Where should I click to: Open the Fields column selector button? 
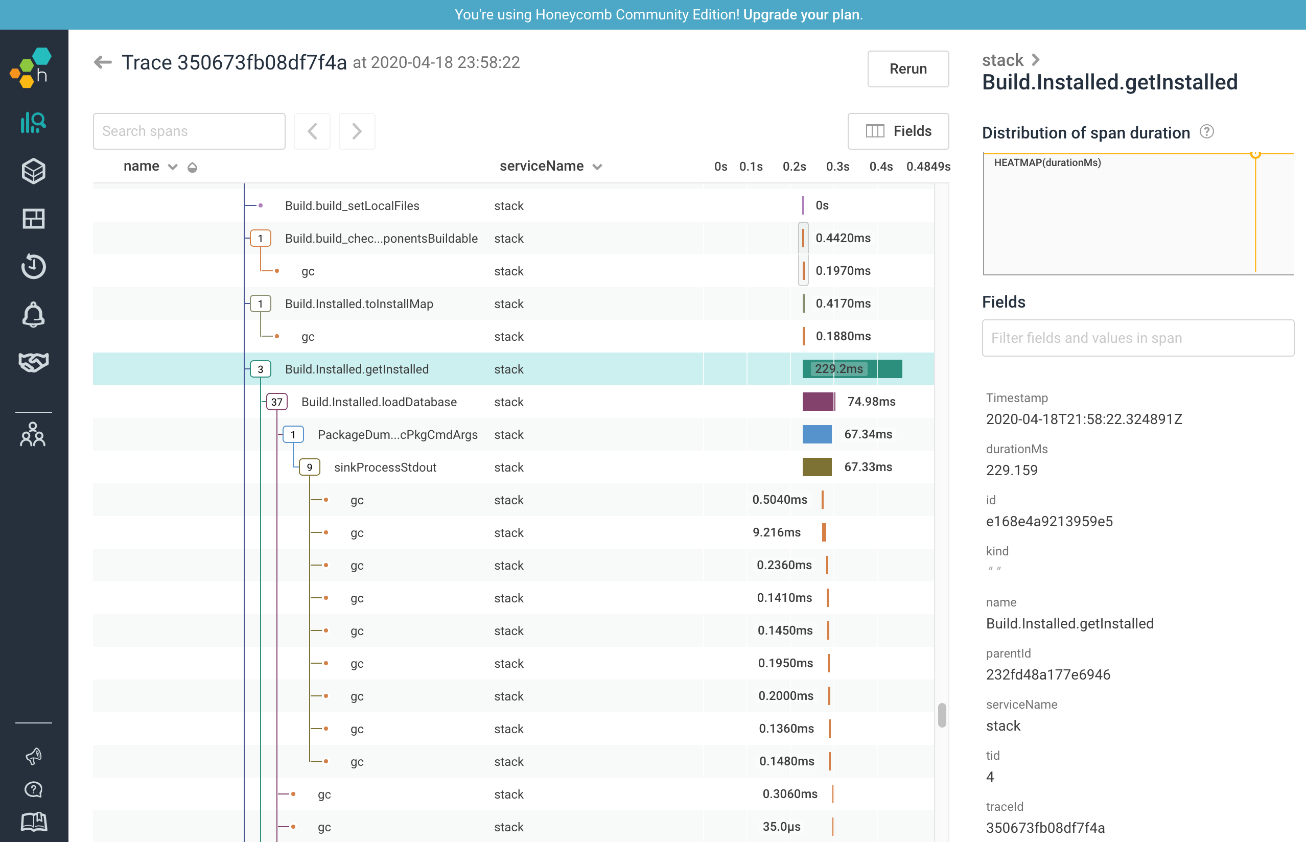[x=898, y=131]
